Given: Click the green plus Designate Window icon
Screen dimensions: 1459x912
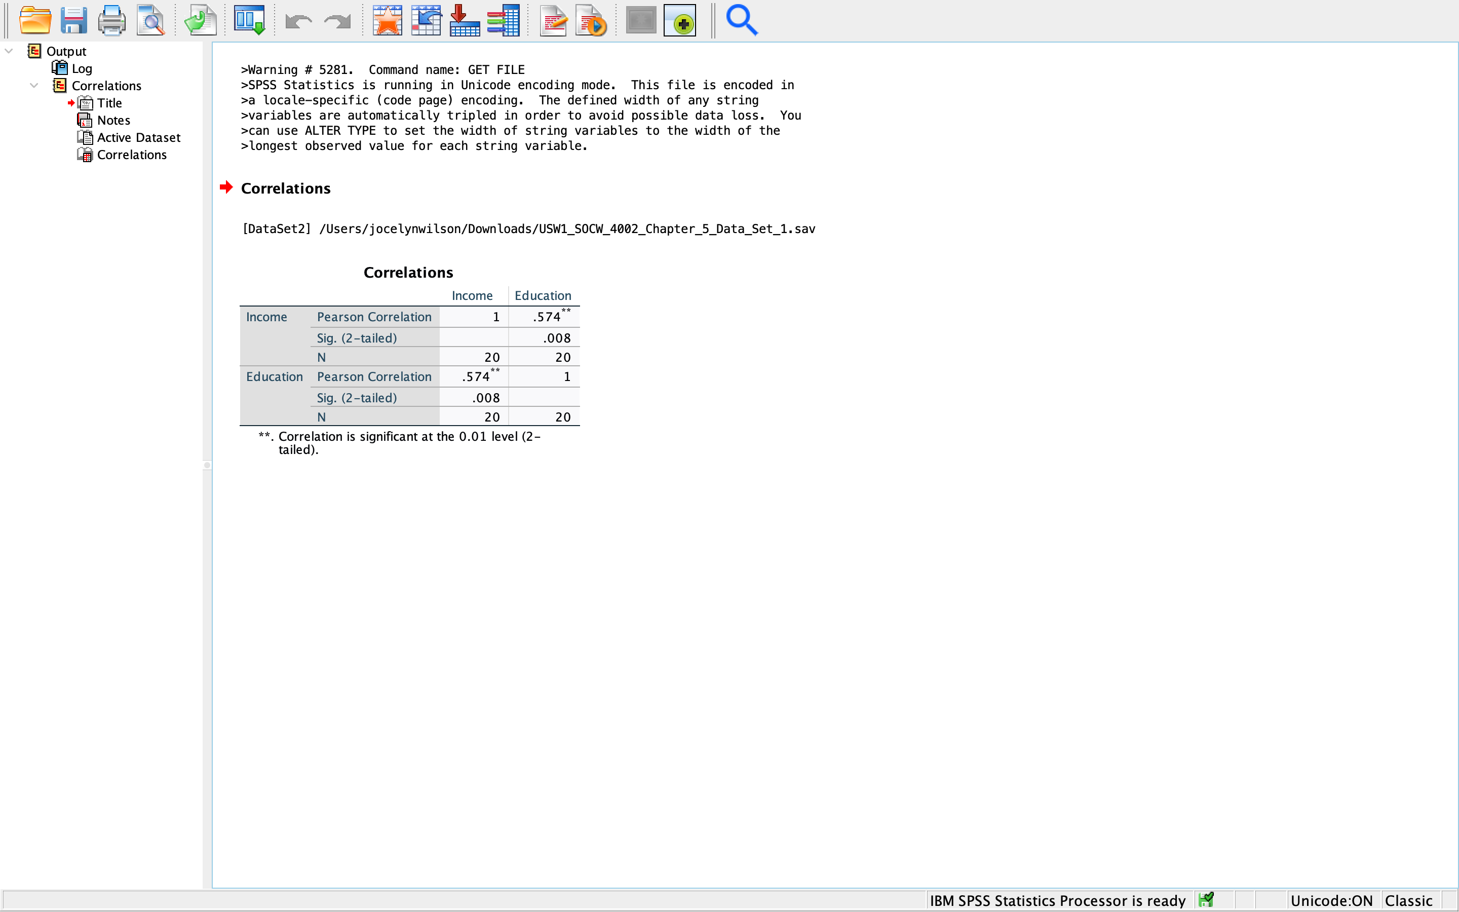Looking at the screenshot, I should click(x=680, y=20).
